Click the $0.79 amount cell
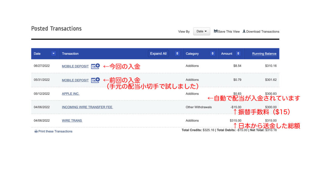Viewport: 310px width, 174px height. tap(237, 80)
